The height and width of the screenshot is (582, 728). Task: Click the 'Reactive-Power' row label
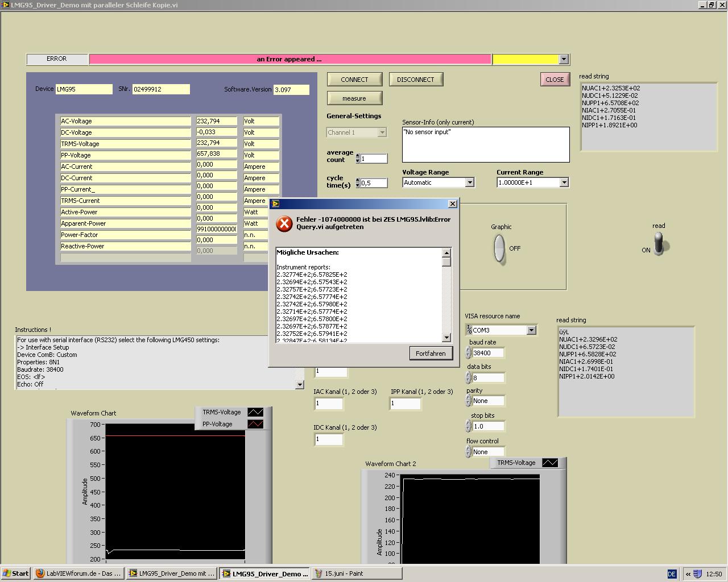pos(126,246)
